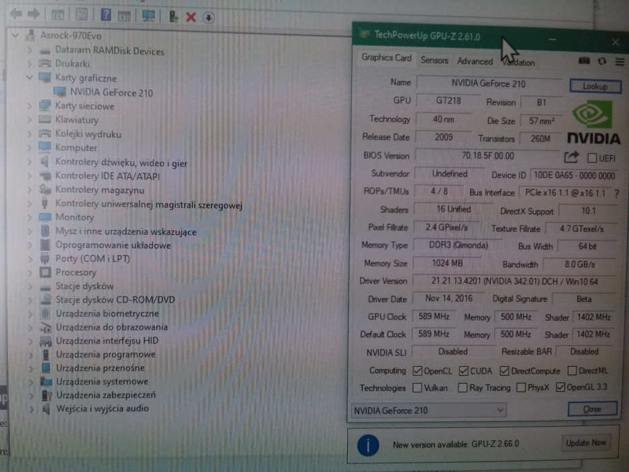Viewport: 629px width, 472px height.
Task: Select 'Kontrolery IDE ATA/ATAPI' row text
Action: tap(107, 176)
